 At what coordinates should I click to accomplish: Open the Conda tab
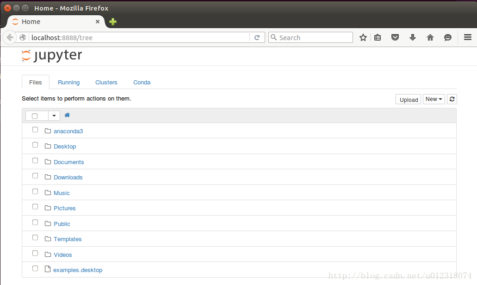[x=142, y=83]
